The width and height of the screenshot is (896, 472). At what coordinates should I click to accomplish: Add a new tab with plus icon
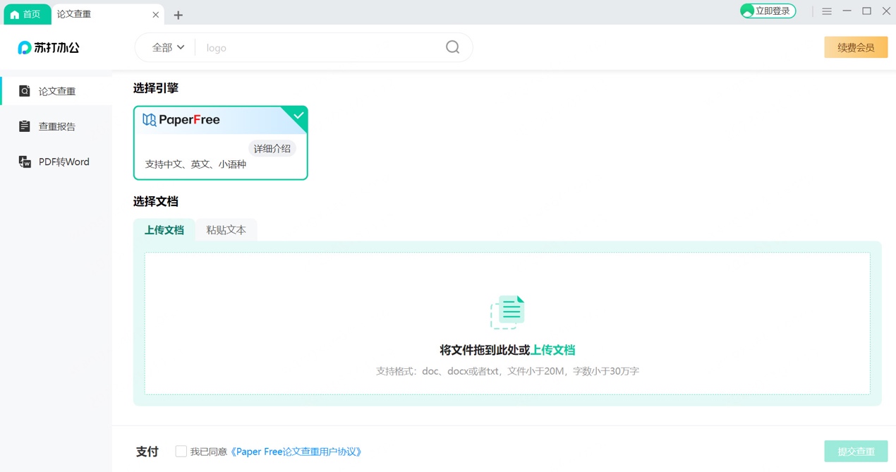(178, 15)
